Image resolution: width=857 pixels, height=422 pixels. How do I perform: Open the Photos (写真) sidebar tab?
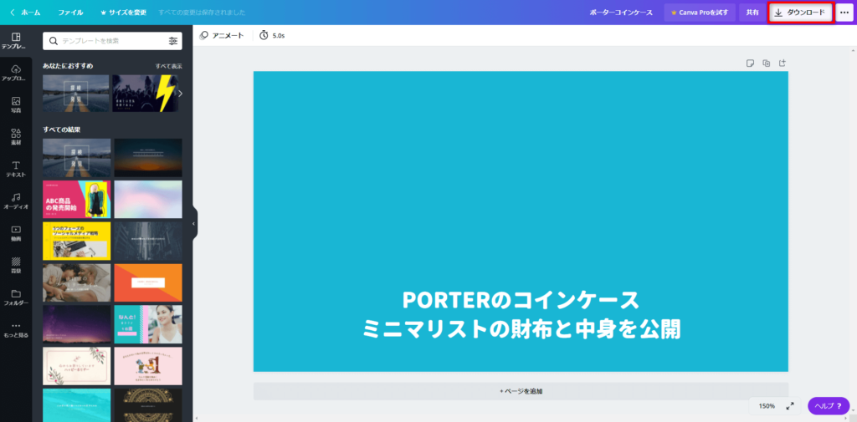pyautogui.click(x=16, y=104)
